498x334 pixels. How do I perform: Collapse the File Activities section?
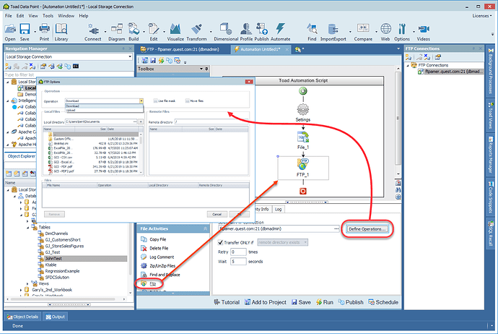pos(205,228)
